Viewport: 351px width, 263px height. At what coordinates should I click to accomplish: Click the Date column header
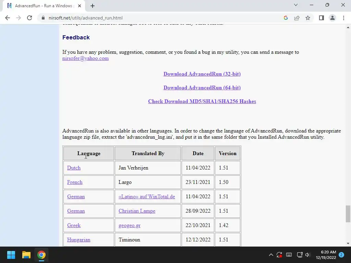click(x=198, y=153)
